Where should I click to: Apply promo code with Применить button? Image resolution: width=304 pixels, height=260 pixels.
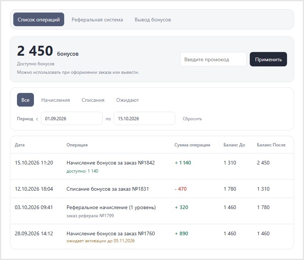(x=268, y=59)
